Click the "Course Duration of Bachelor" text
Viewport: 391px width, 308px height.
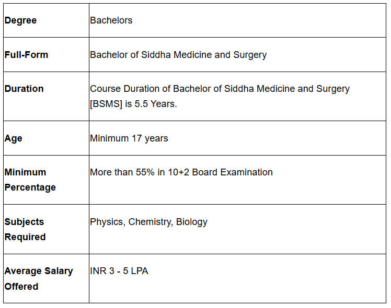[141, 89]
